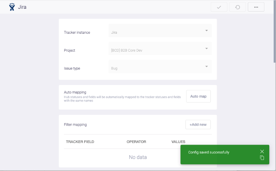276x171 pixels.
Task: Click the reset circular arrow button
Action: [238, 7]
